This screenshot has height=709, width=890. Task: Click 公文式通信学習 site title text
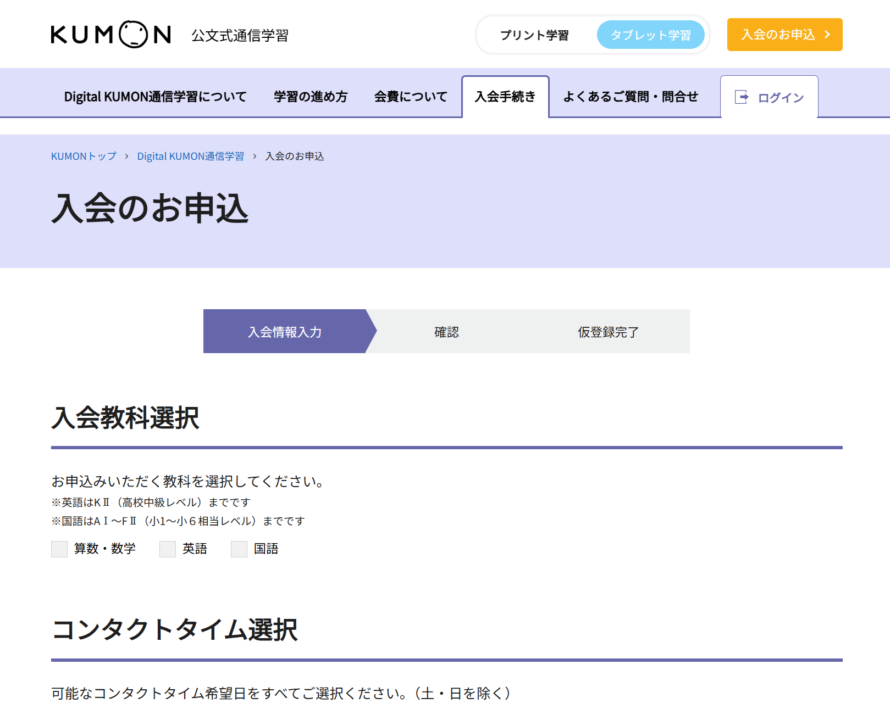[240, 35]
